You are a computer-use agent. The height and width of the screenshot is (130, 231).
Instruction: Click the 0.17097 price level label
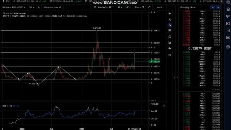pyautogui.click(x=155, y=53)
